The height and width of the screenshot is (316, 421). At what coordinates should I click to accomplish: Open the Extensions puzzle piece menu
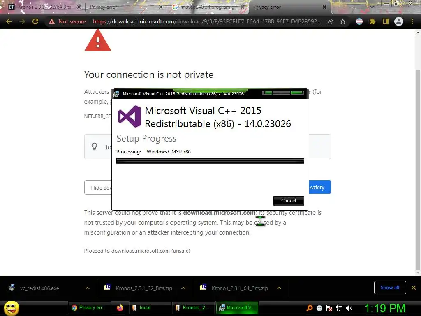tap(372, 21)
